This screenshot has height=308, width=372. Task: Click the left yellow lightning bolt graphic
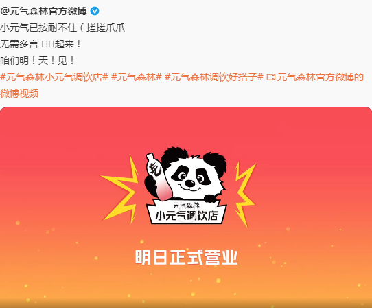(121, 190)
